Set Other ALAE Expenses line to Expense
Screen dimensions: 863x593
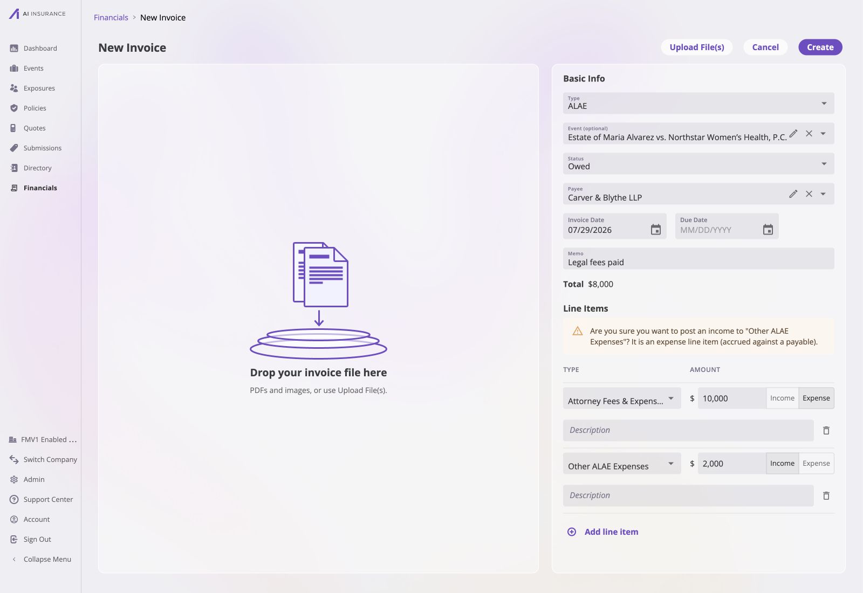click(x=816, y=464)
